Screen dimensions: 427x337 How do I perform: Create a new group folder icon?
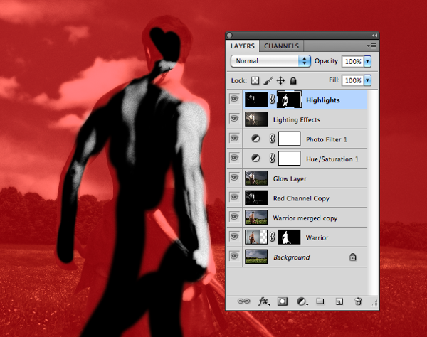click(x=320, y=301)
